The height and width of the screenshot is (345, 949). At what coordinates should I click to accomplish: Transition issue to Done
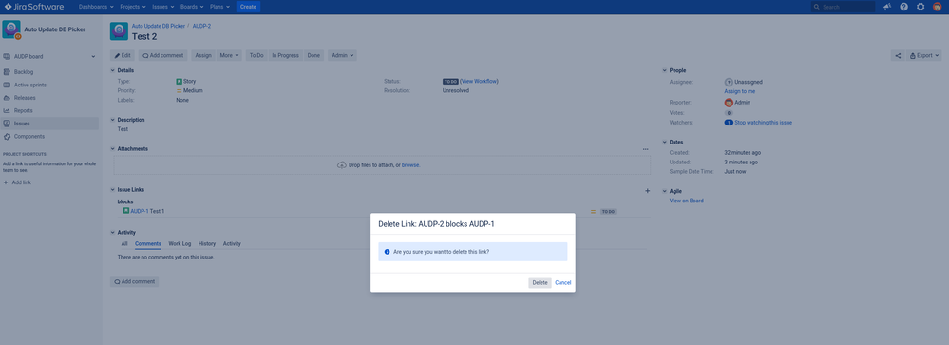313,55
